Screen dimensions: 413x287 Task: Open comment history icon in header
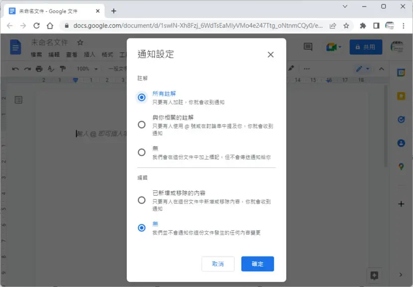[x=308, y=47]
